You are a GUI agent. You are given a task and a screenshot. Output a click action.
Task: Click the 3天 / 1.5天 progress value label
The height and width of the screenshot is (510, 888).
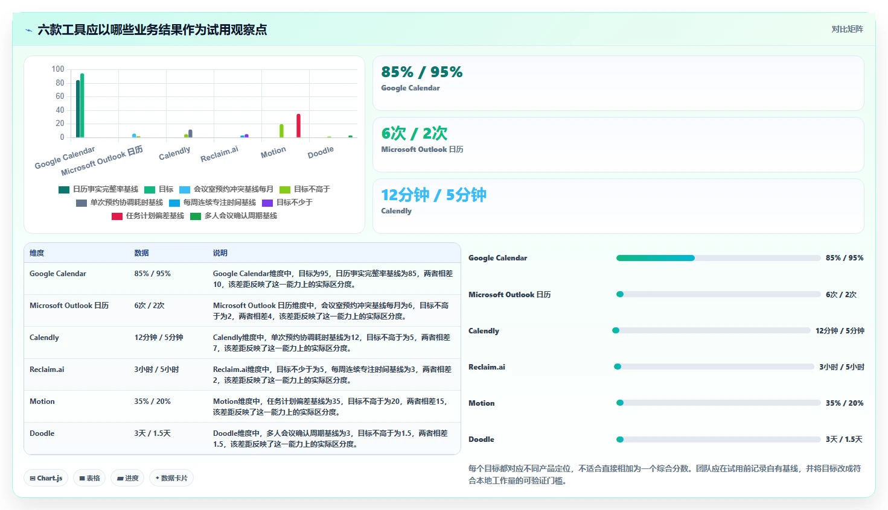[845, 439]
